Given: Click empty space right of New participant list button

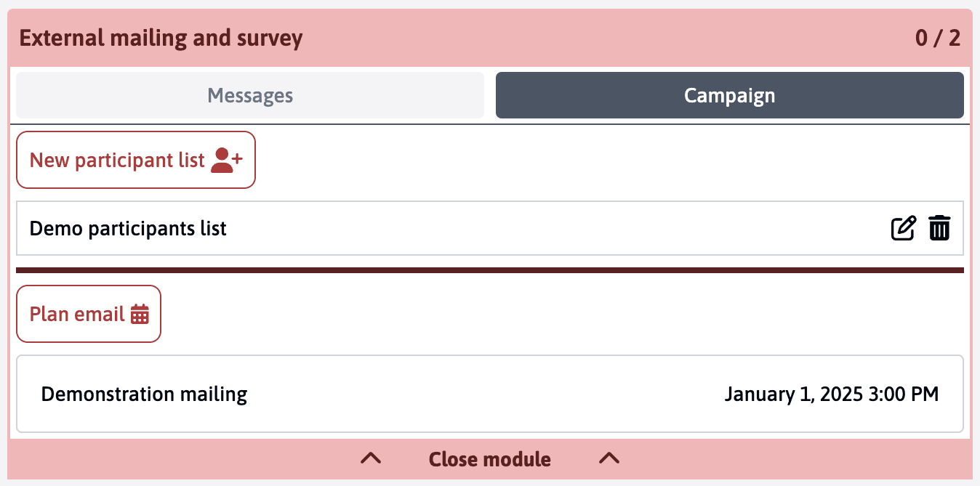Looking at the screenshot, I should [582, 160].
